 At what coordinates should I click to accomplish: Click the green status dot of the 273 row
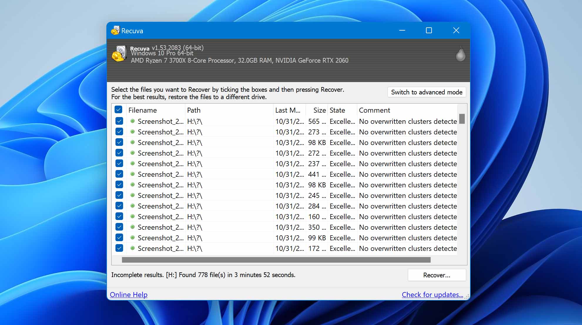tap(132, 131)
